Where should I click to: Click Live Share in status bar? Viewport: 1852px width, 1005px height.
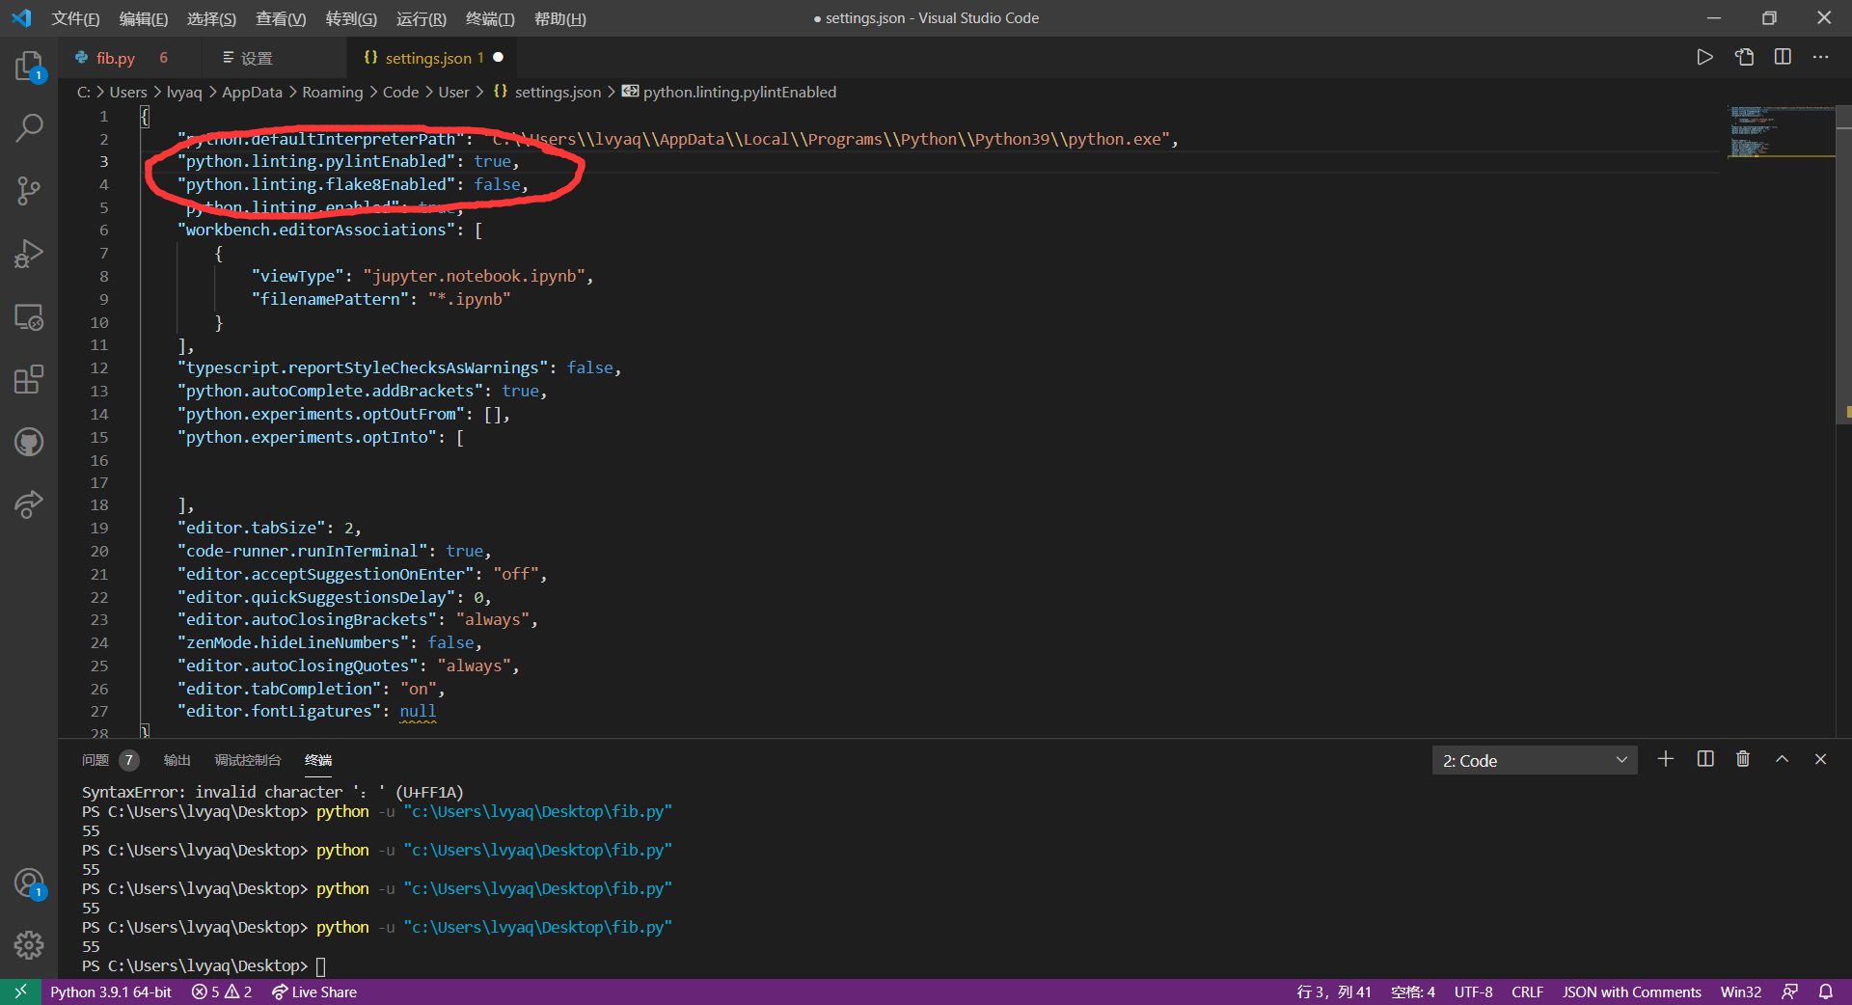point(314,991)
